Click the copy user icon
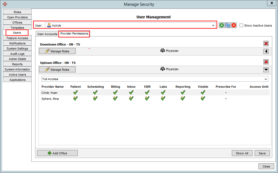Viewport: 278px width, 173px height. [x=227, y=25]
